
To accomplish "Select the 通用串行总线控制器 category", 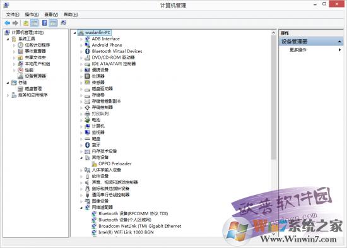I will [x=110, y=195].
